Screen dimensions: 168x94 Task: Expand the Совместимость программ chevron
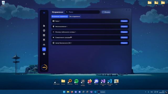pos(72,38)
